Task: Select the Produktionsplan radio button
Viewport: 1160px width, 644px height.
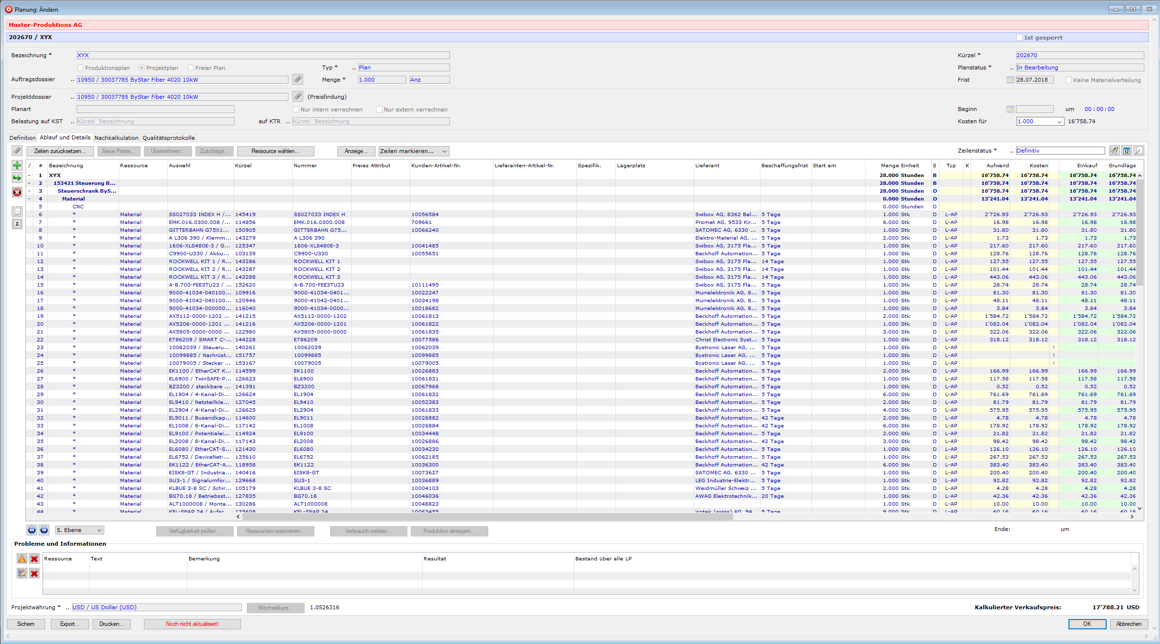Action: [81, 68]
